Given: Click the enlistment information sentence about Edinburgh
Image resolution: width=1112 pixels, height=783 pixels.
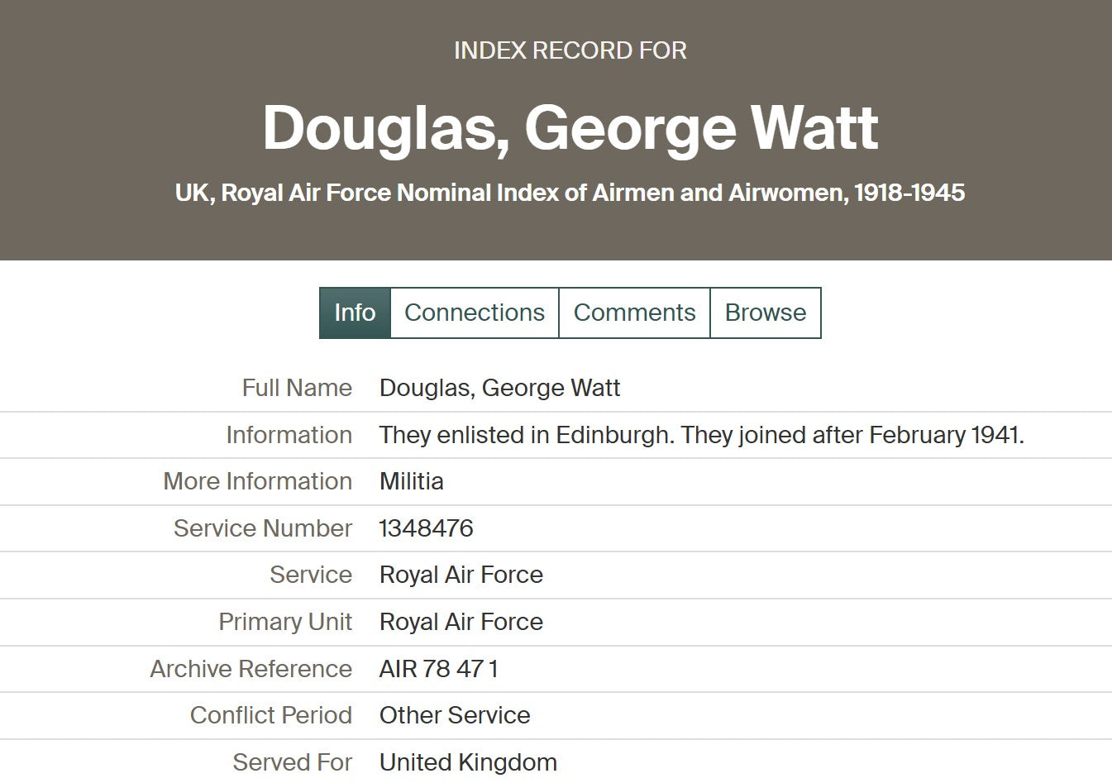Looking at the screenshot, I should pyautogui.click(x=702, y=435).
